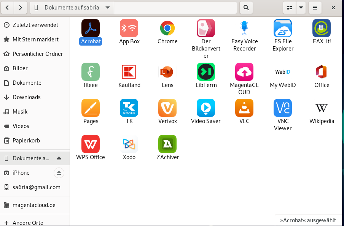Expand the Dokumente auf sabria path dropdown
Image resolution: width=344 pixels, height=226 pixels.
click(x=108, y=8)
